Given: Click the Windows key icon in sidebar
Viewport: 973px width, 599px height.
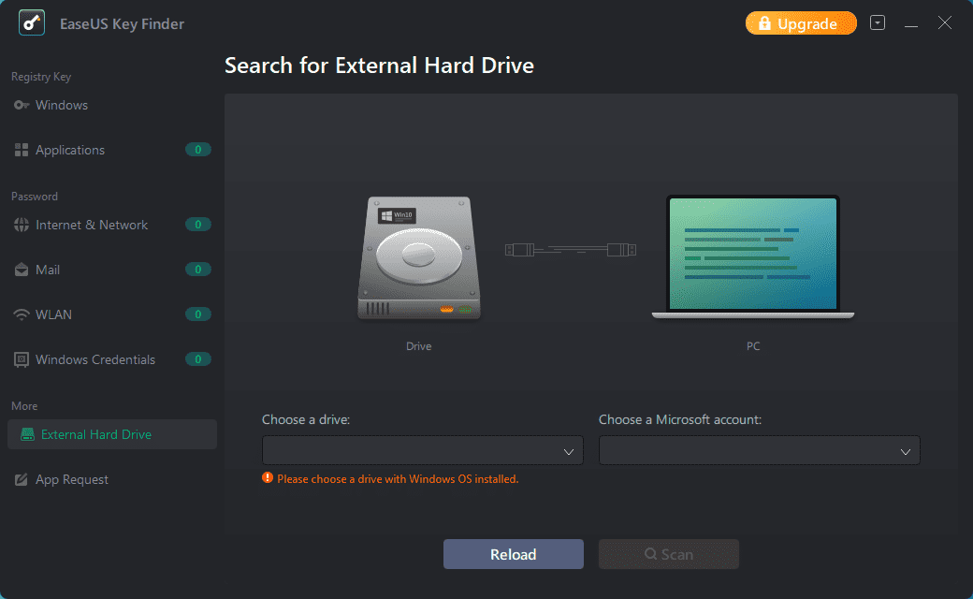Looking at the screenshot, I should pyautogui.click(x=22, y=105).
